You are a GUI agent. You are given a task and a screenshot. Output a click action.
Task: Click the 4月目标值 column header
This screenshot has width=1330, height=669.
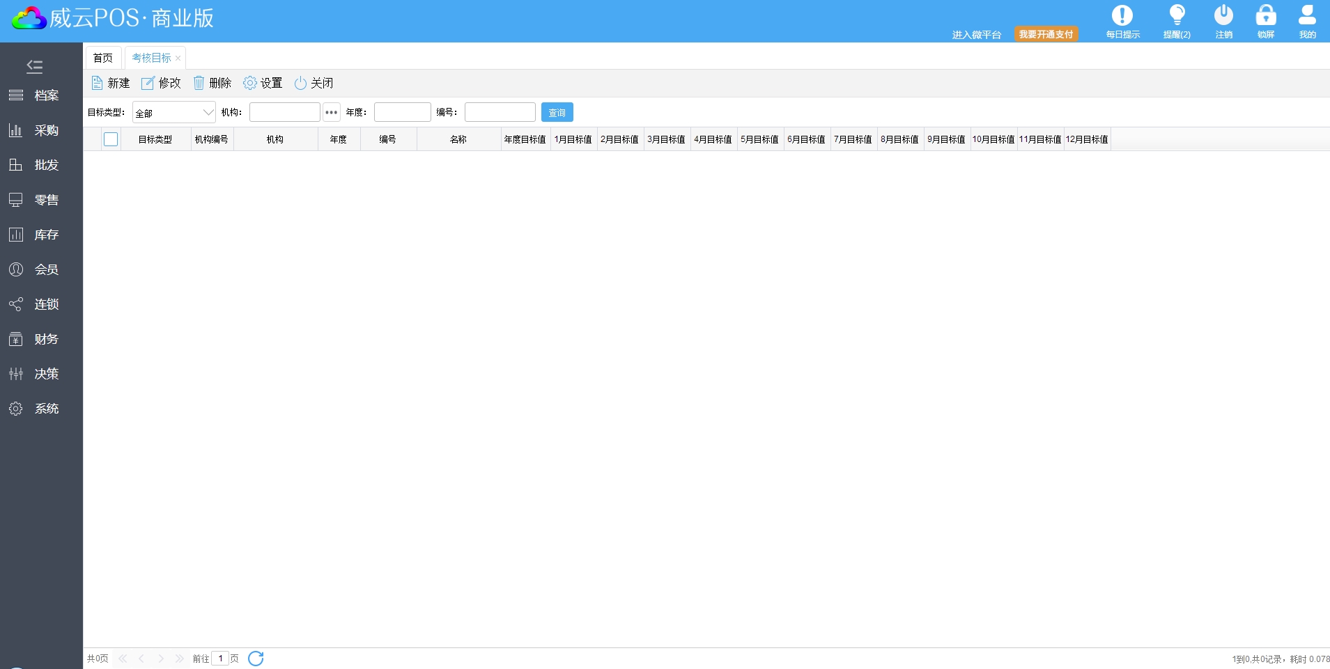[x=713, y=139]
